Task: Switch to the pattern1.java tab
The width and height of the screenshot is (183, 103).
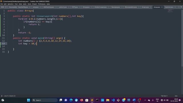Action: [x=63, y=7]
